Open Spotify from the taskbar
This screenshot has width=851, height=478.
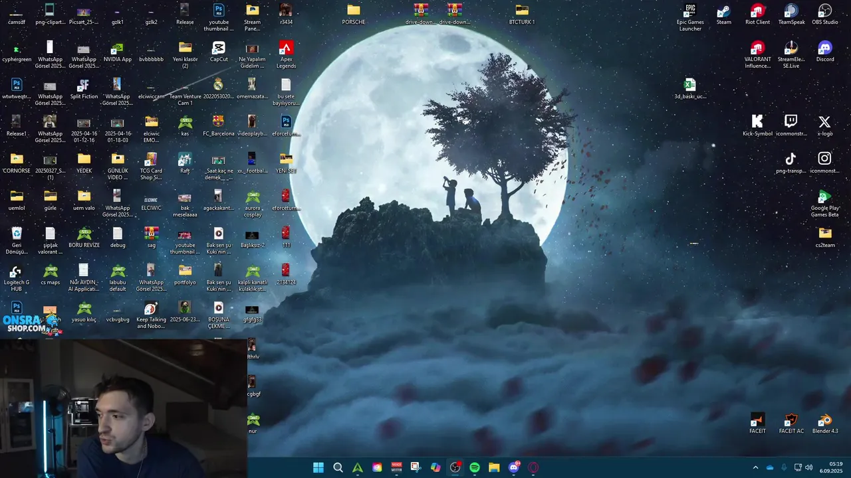pos(475,467)
